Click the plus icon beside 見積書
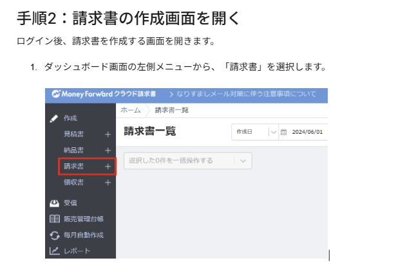The image size is (396, 274). pyautogui.click(x=108, y=134)
